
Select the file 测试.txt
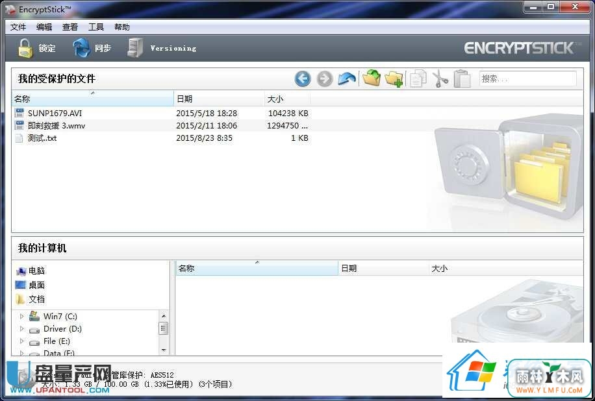coord(42,138)
